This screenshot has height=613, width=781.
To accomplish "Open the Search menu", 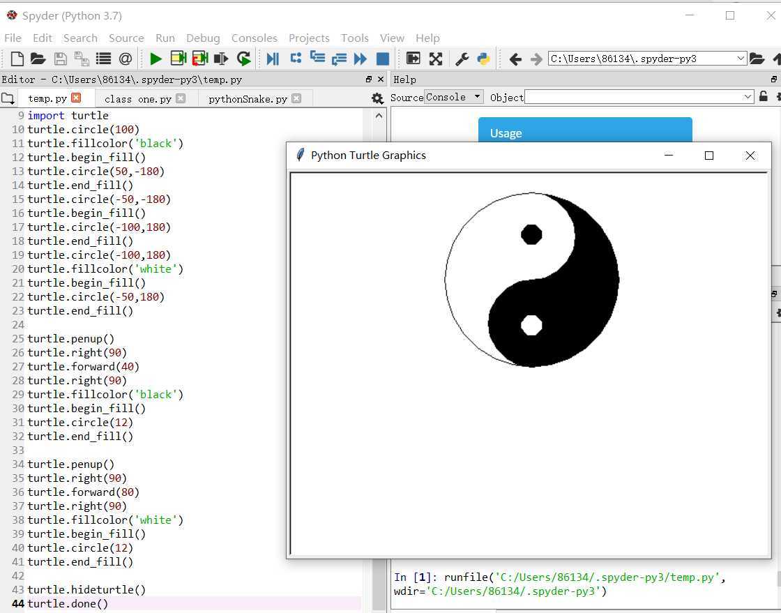I will pos(80,38).
